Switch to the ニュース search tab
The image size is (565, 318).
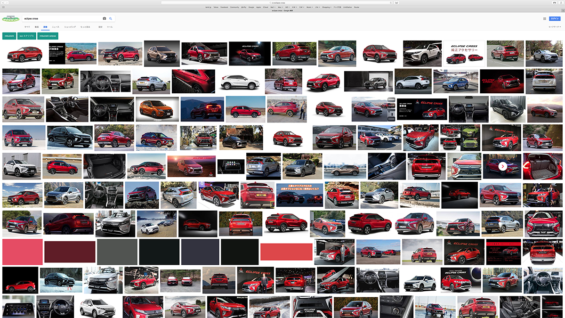[56, 27]
